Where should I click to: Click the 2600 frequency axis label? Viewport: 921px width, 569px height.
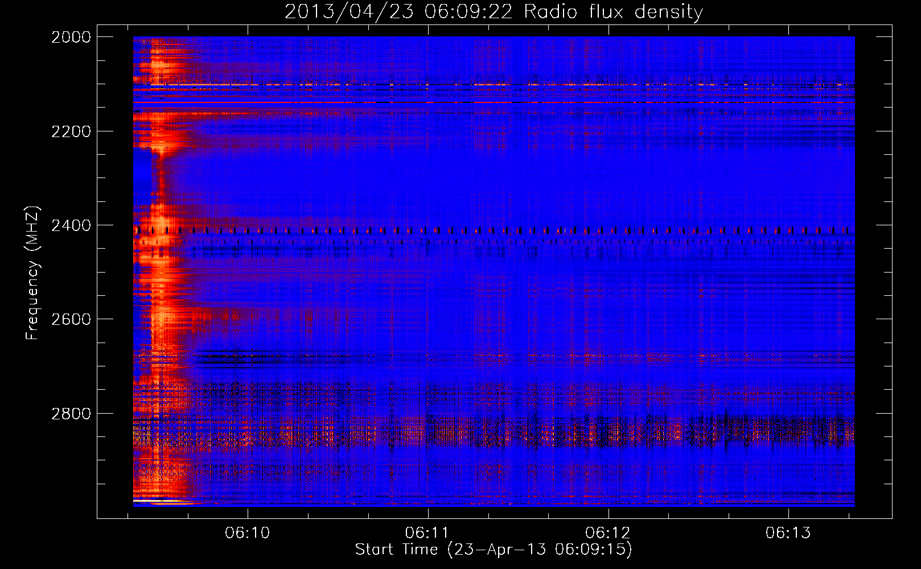[71, 319]
